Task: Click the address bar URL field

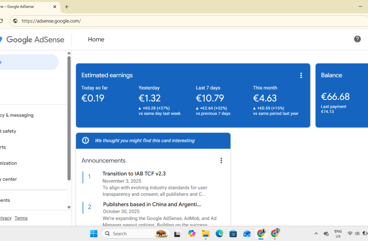Action: pos(188,21)
